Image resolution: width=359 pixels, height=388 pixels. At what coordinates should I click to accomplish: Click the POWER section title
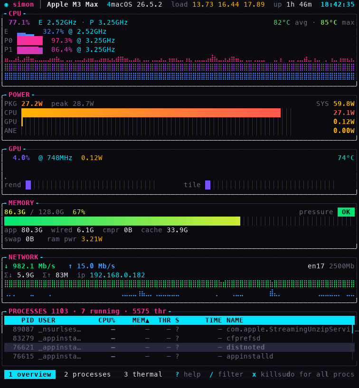point(19,95)
